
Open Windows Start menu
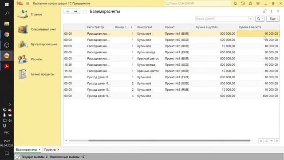[7, 4]
